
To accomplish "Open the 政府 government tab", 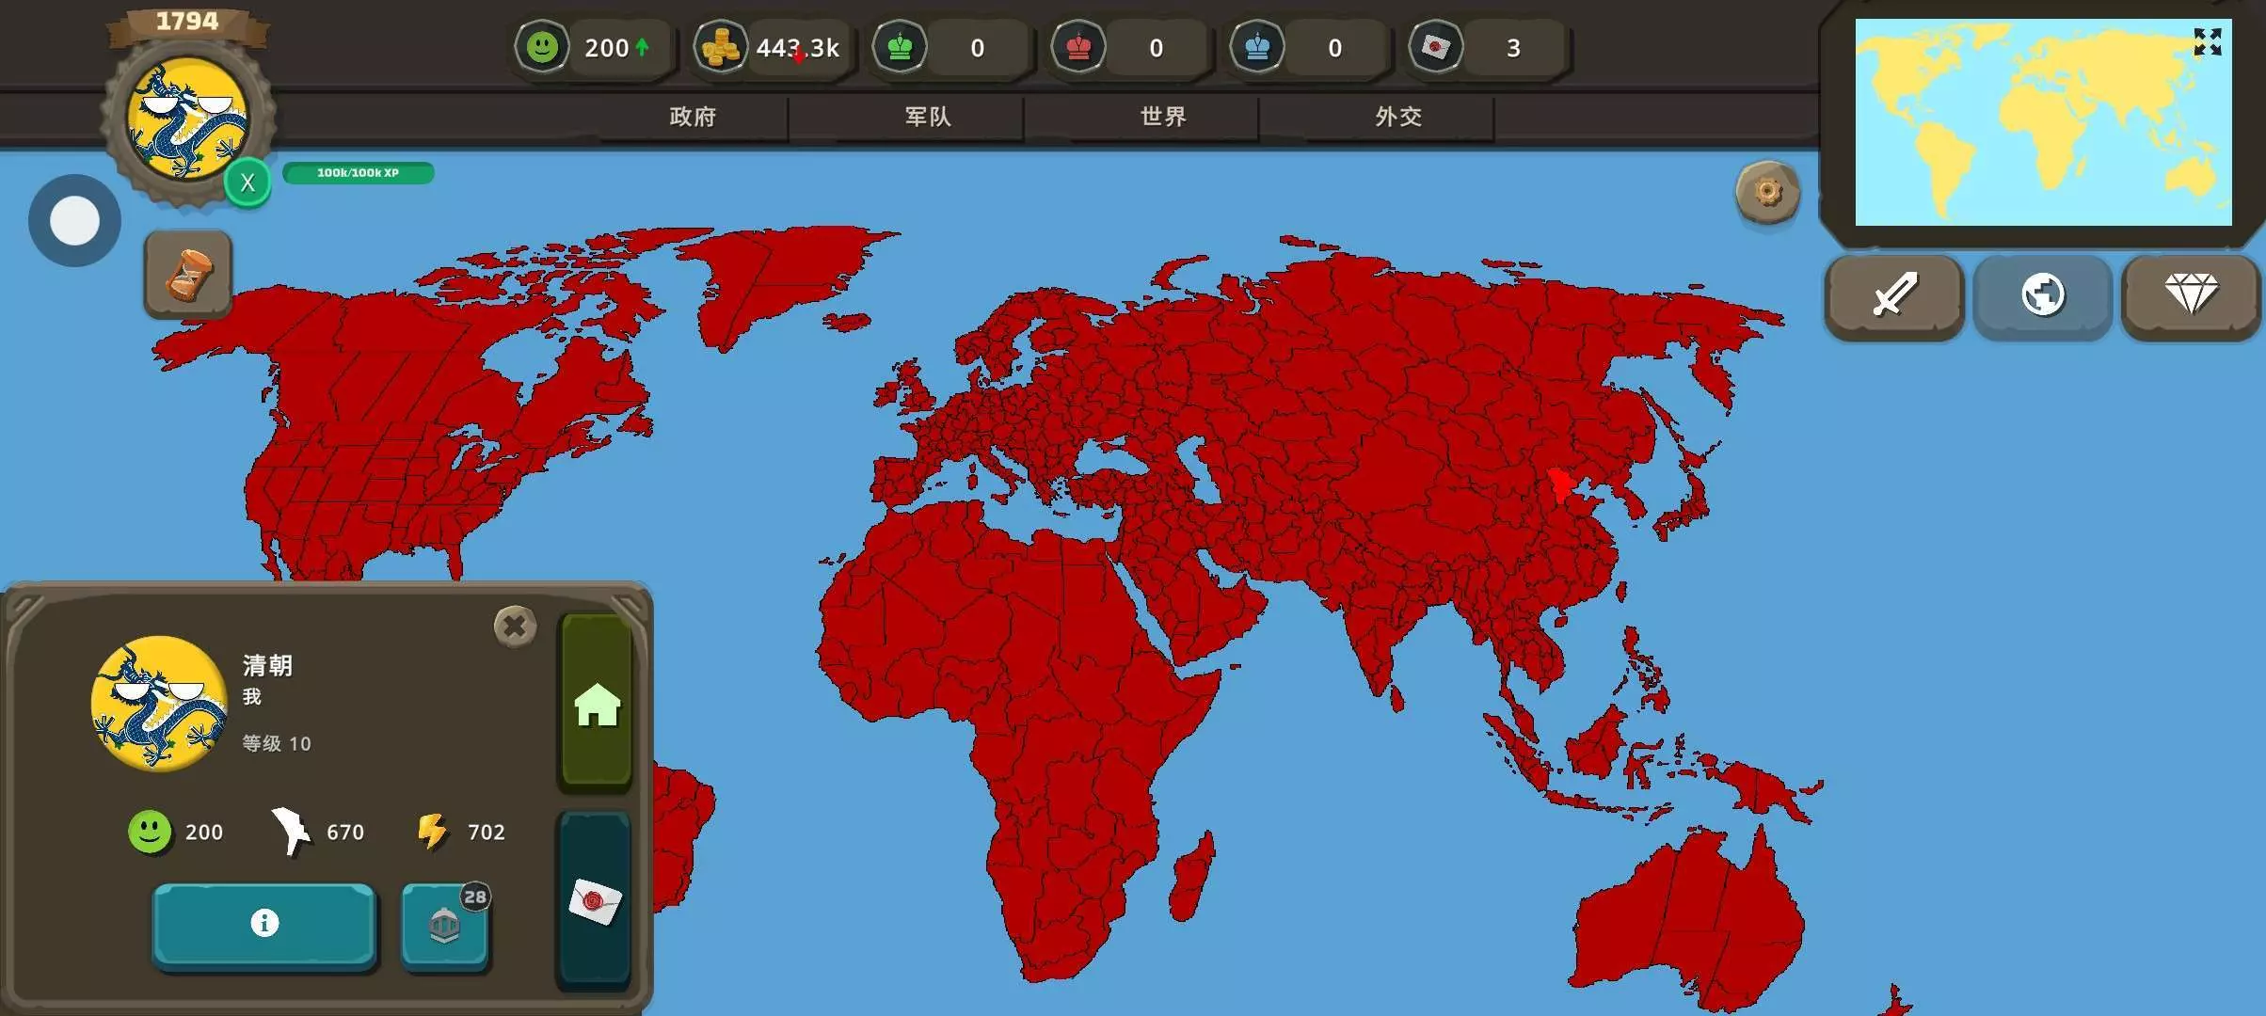I will click(693, 117).
